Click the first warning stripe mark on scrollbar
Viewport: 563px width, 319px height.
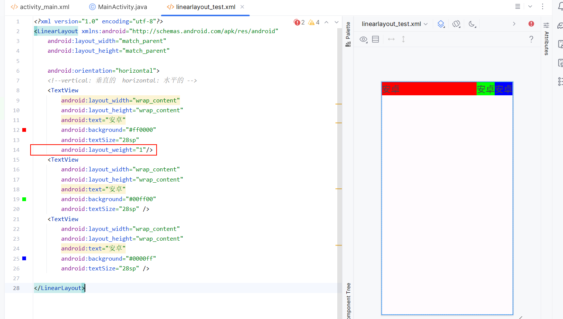coord(338,104)
